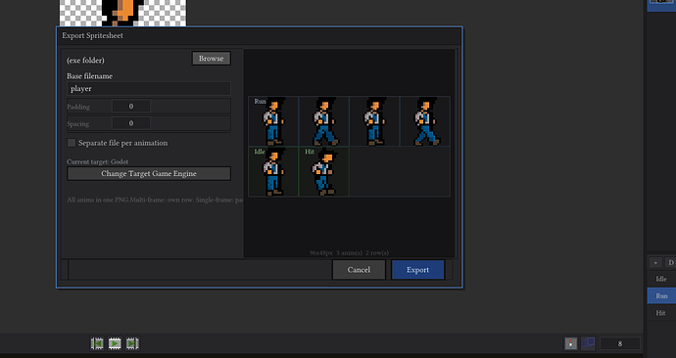Click the frame rate field showing 8
This screenshot has height=358, width=676.
tap(620, 343)
